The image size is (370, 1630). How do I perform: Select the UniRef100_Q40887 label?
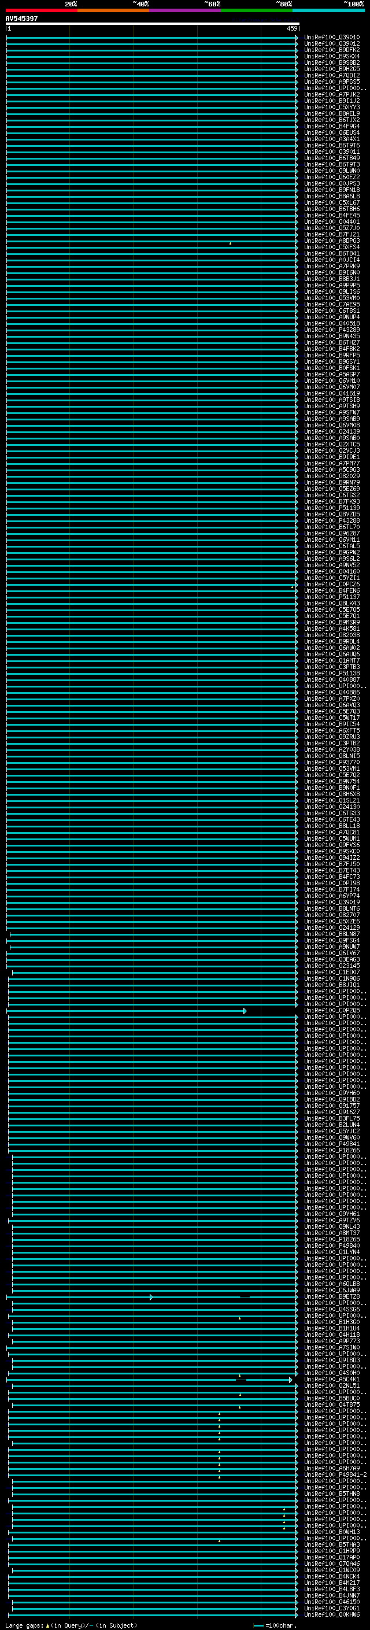[x=331, y=679]
